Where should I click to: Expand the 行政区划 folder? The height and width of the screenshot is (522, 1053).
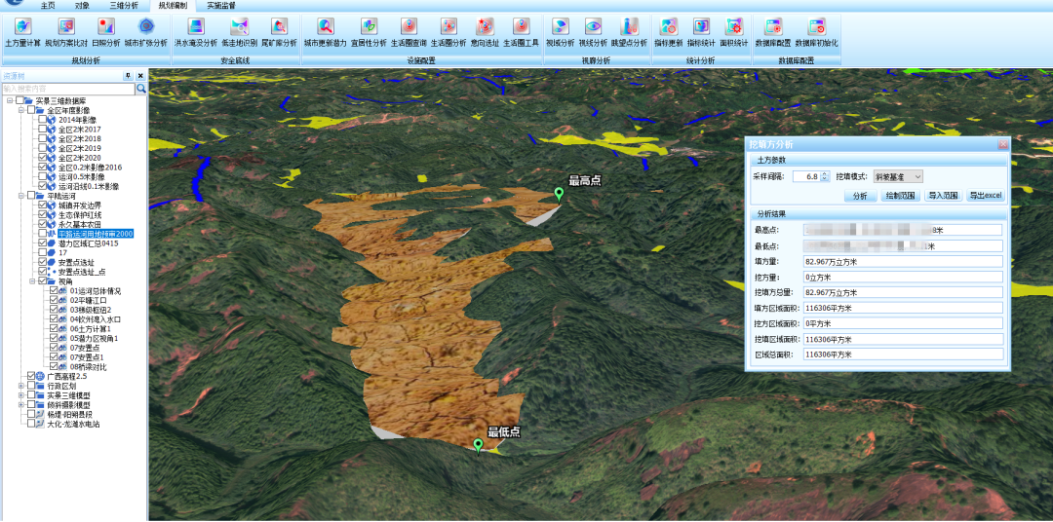20,387
